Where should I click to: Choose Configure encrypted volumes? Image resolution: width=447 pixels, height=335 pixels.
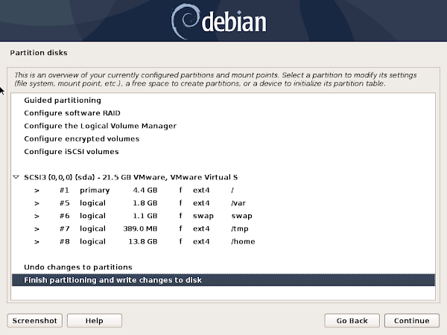point(223,138)
